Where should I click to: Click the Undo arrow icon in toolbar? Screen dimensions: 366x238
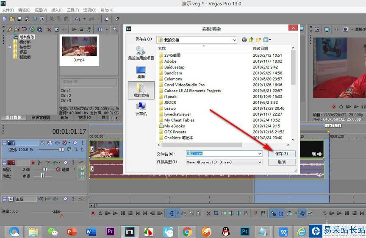[x=78, y=19]
